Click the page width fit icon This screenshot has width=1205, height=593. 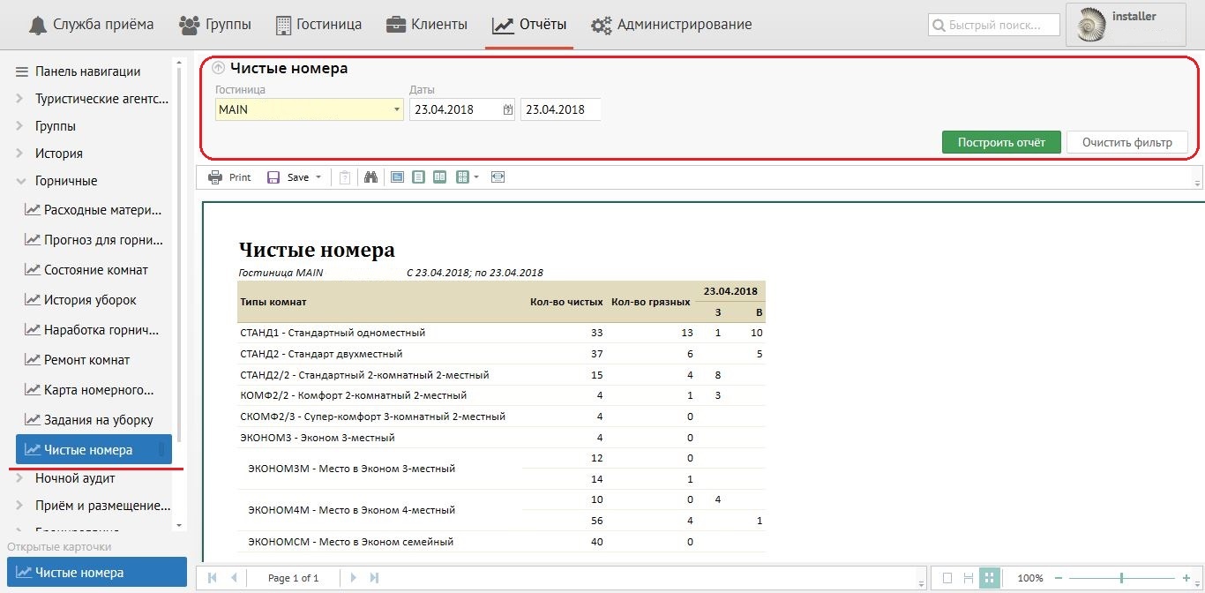point(498,177)
